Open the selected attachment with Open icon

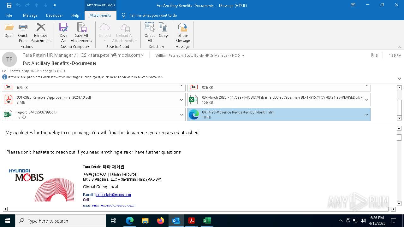(9, 31)
